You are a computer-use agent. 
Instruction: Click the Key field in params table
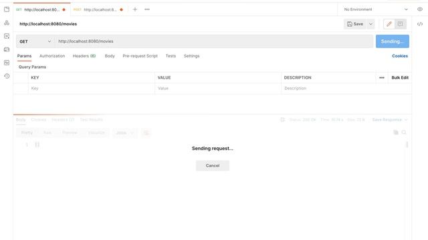tap(92, 89)
